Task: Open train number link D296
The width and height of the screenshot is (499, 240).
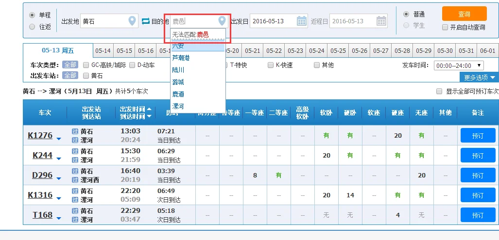Action: pyautogui.click(x=42, y=175)
